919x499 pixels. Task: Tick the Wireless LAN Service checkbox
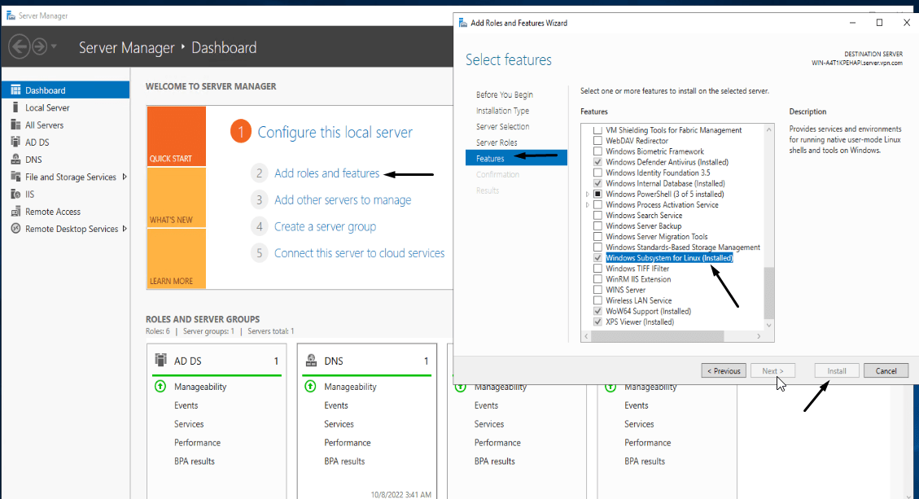point(598,300)
